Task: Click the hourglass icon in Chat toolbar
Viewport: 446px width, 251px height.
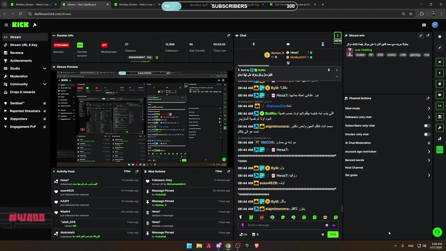Action: (323, 44)
